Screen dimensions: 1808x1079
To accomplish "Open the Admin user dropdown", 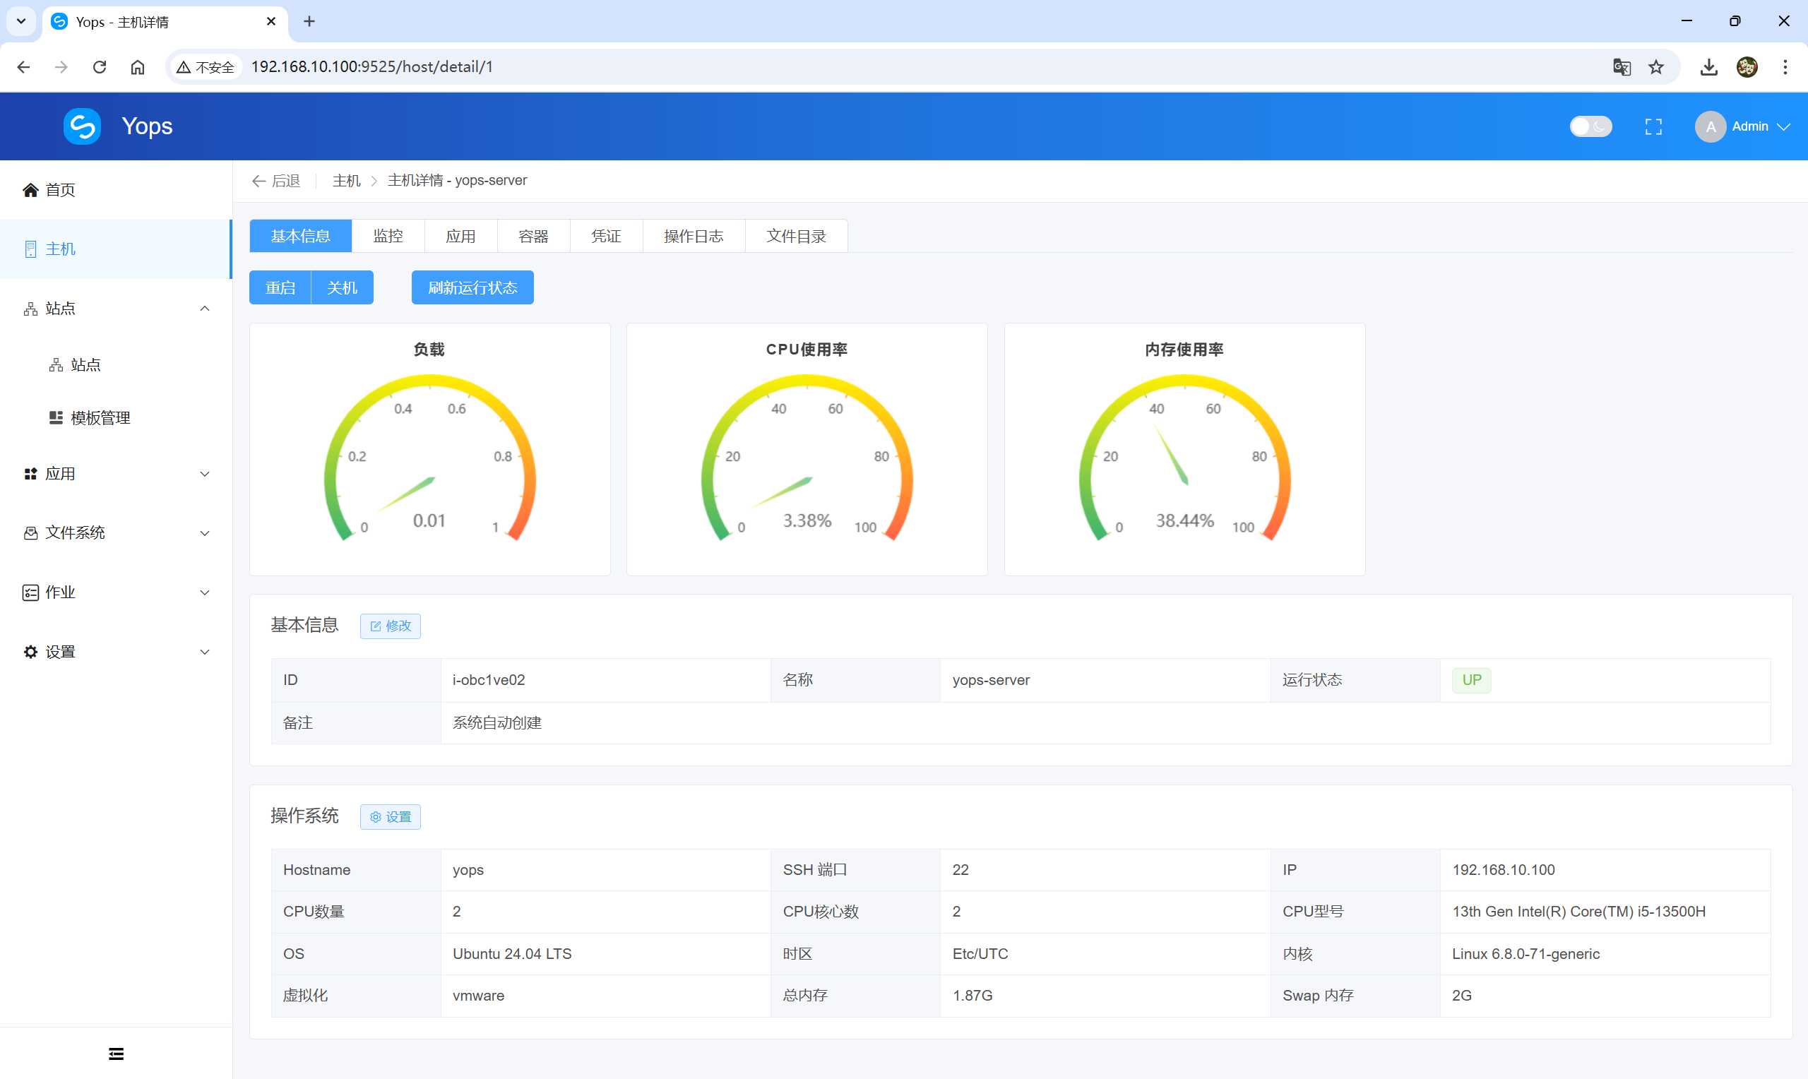I will click(x=1742, y=126).
